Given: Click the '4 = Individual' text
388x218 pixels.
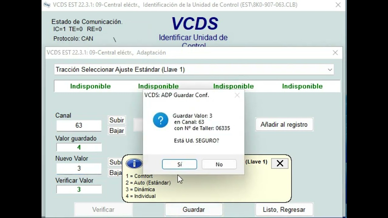Looking at the screenshot, I should [x=141, y=196].
